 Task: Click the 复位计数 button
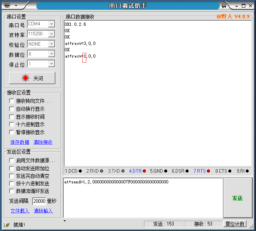235,224
